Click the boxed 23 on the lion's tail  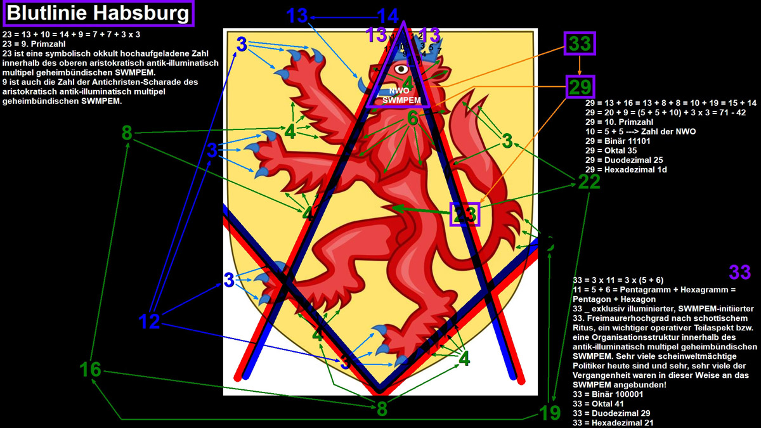465,214
